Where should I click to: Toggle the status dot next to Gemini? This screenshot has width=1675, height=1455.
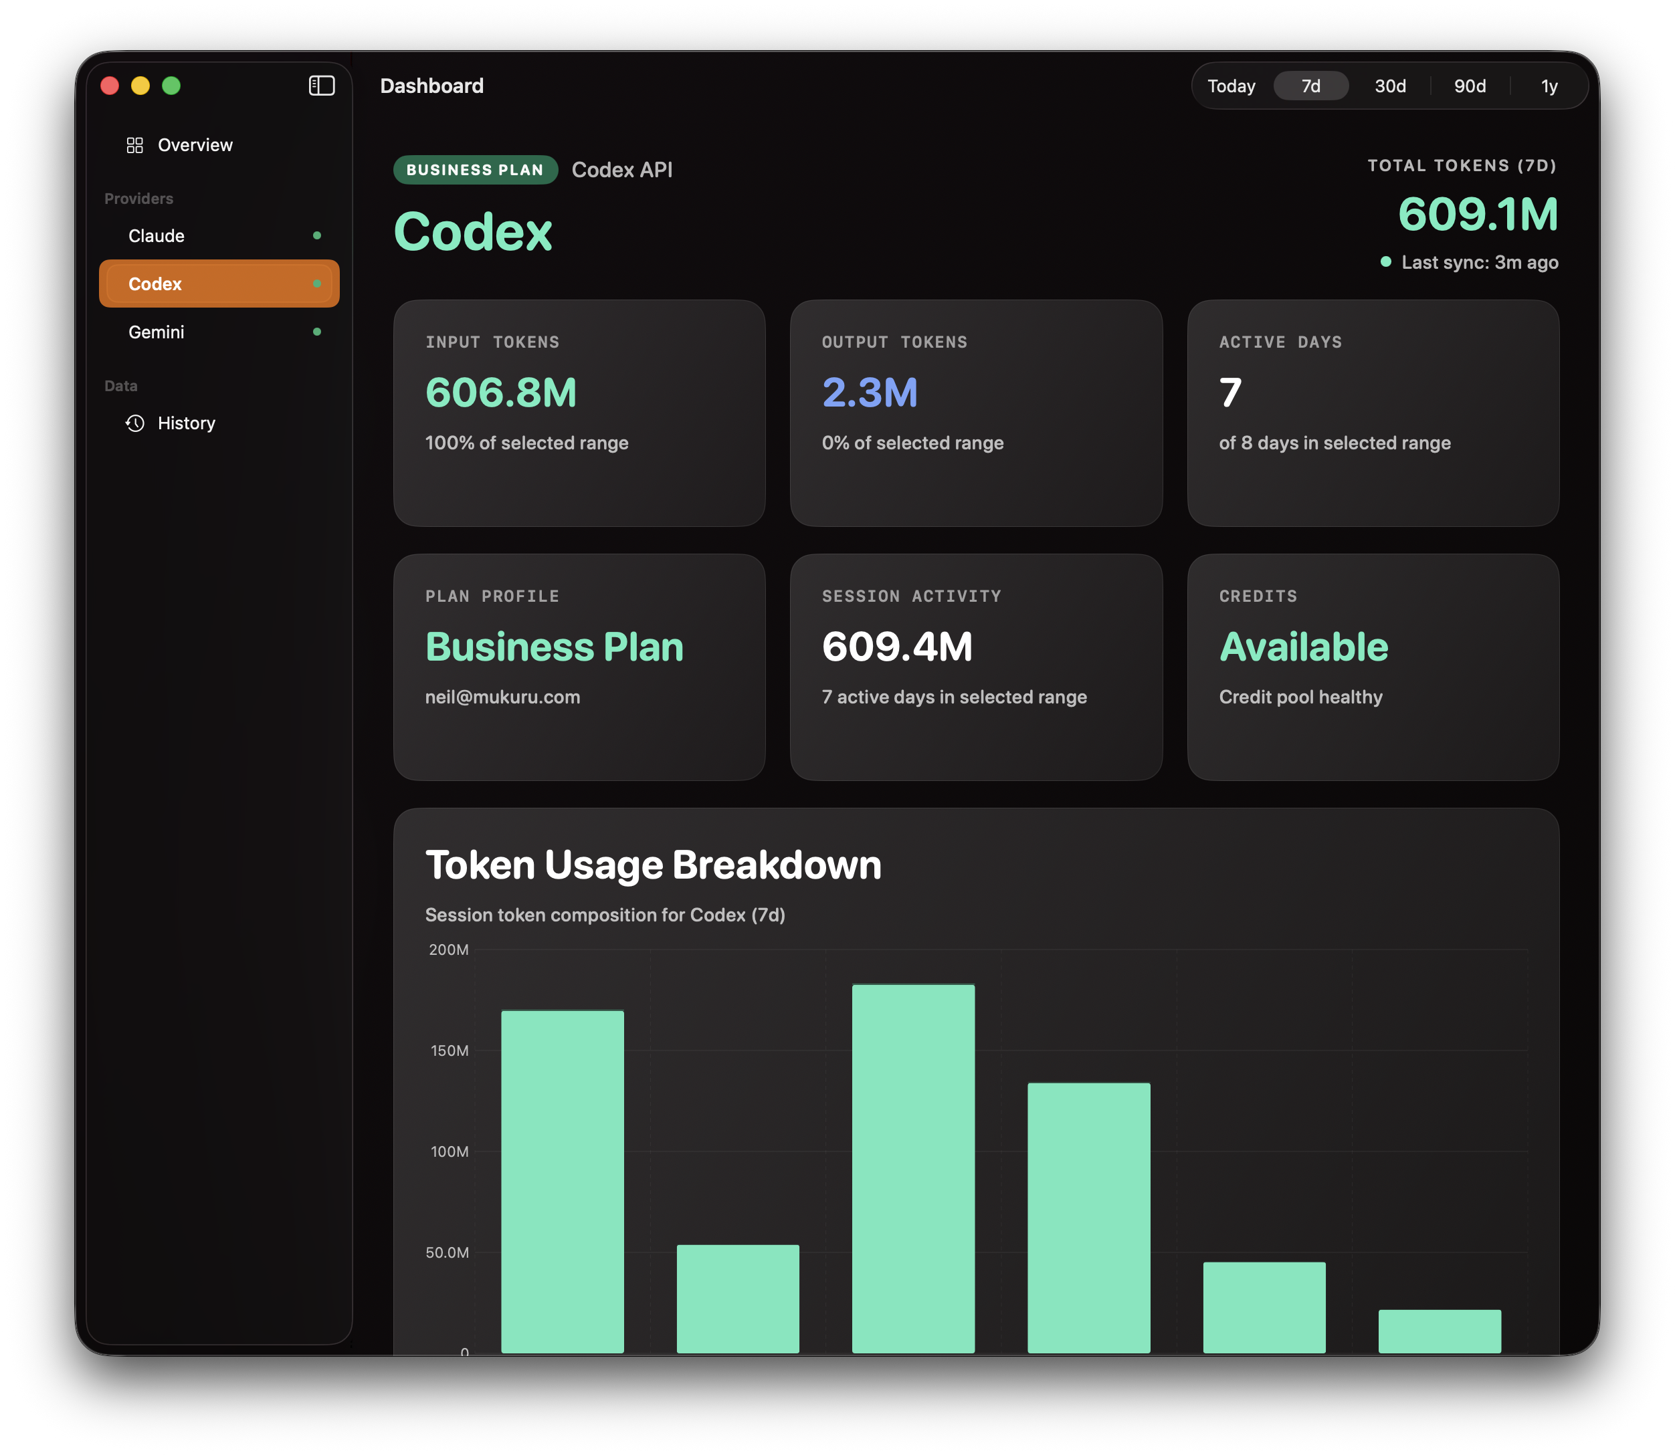pyautogui.click(x=317, y=331)
